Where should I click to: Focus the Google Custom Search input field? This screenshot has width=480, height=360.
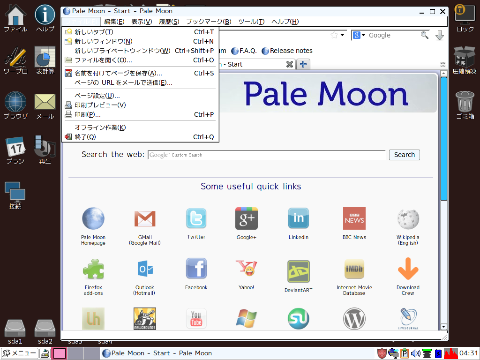pos(266,155)
